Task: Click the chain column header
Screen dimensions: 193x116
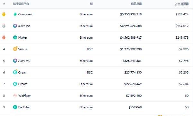Action: click(91, 4)
